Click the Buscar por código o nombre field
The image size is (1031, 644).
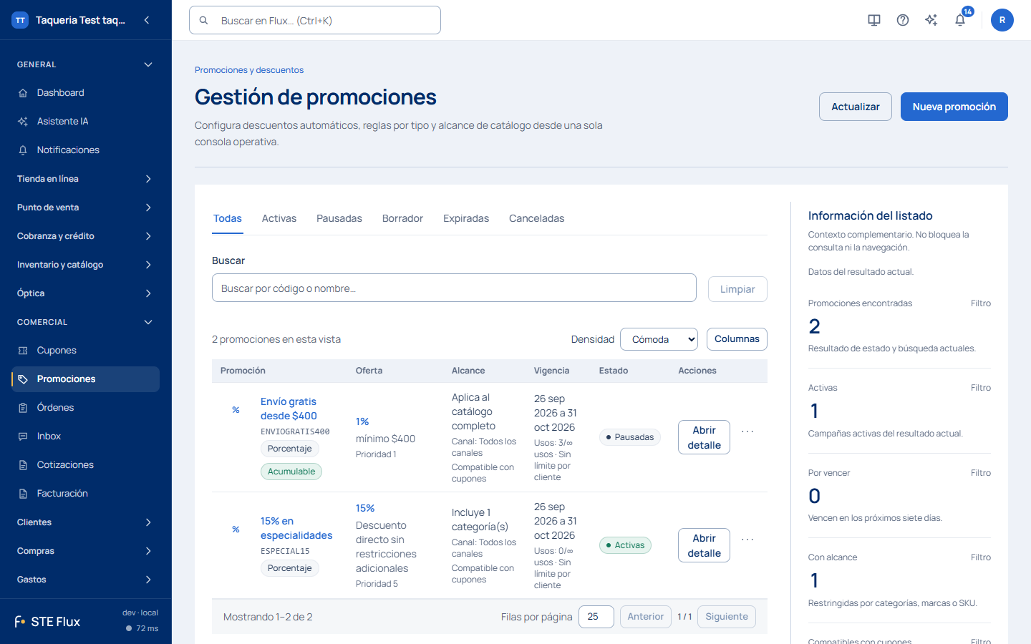click(x=454, y=288)
